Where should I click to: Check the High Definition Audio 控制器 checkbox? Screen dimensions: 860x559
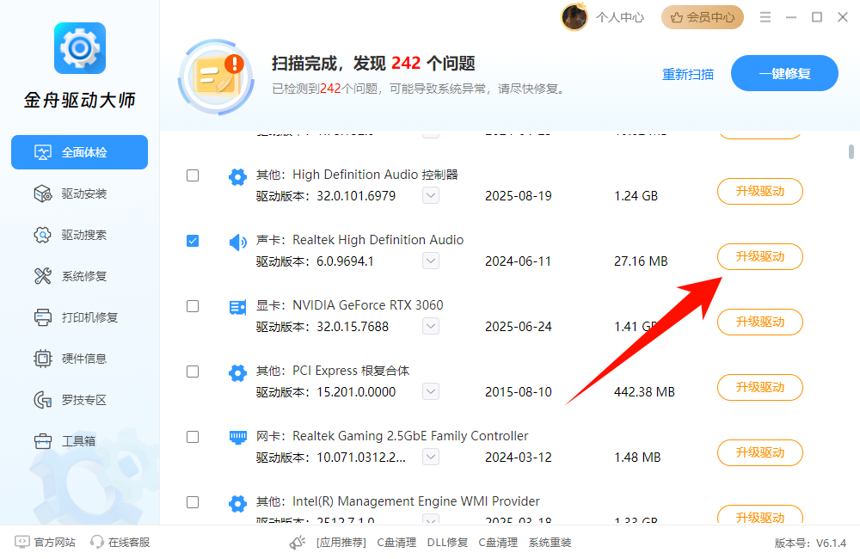coord(193,175)
